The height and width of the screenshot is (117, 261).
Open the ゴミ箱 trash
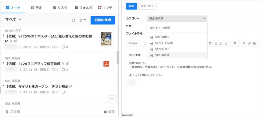click(13, 111)
